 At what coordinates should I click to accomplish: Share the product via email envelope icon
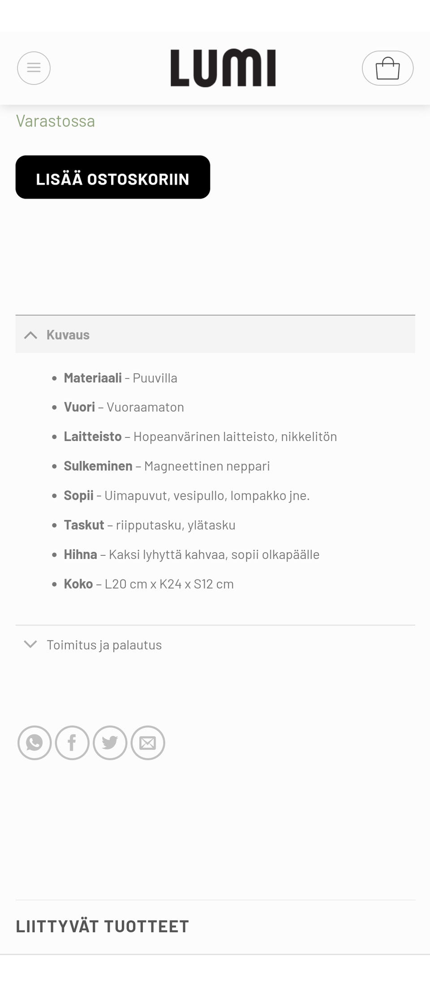pos(147,743)
